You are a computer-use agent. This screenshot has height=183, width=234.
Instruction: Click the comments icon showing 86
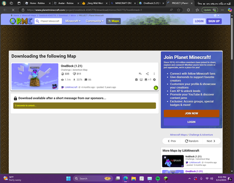click(86, 80)
